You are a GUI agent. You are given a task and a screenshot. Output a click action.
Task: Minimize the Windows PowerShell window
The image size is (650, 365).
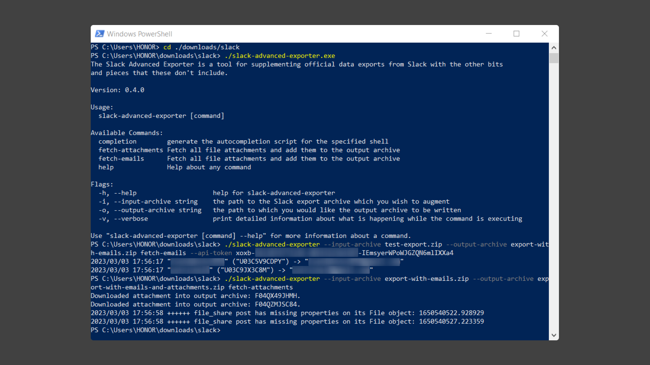489,34
